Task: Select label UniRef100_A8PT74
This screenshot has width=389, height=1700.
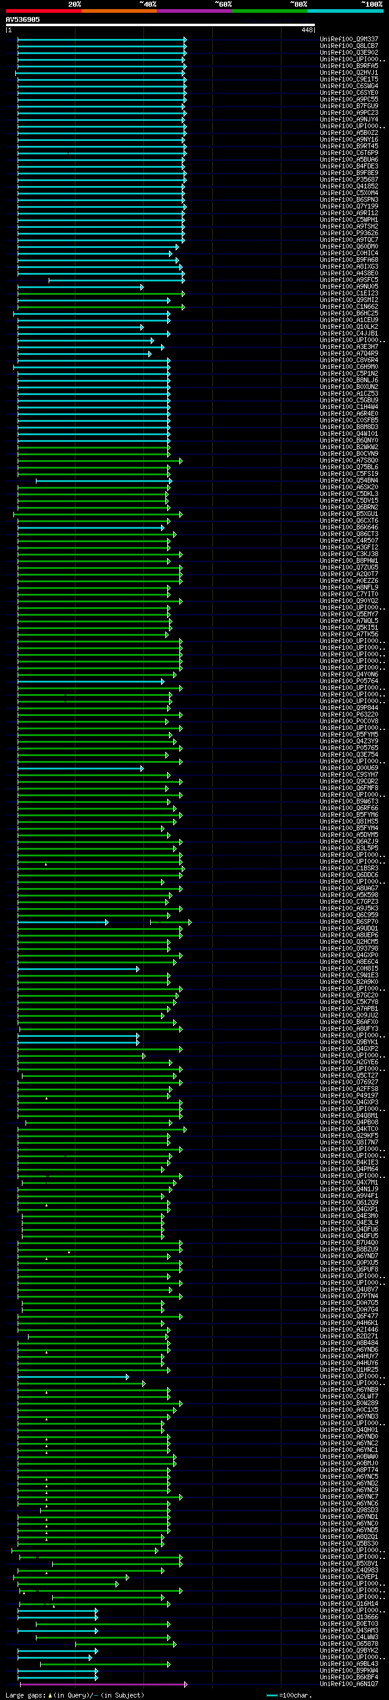Action: 349,1470
